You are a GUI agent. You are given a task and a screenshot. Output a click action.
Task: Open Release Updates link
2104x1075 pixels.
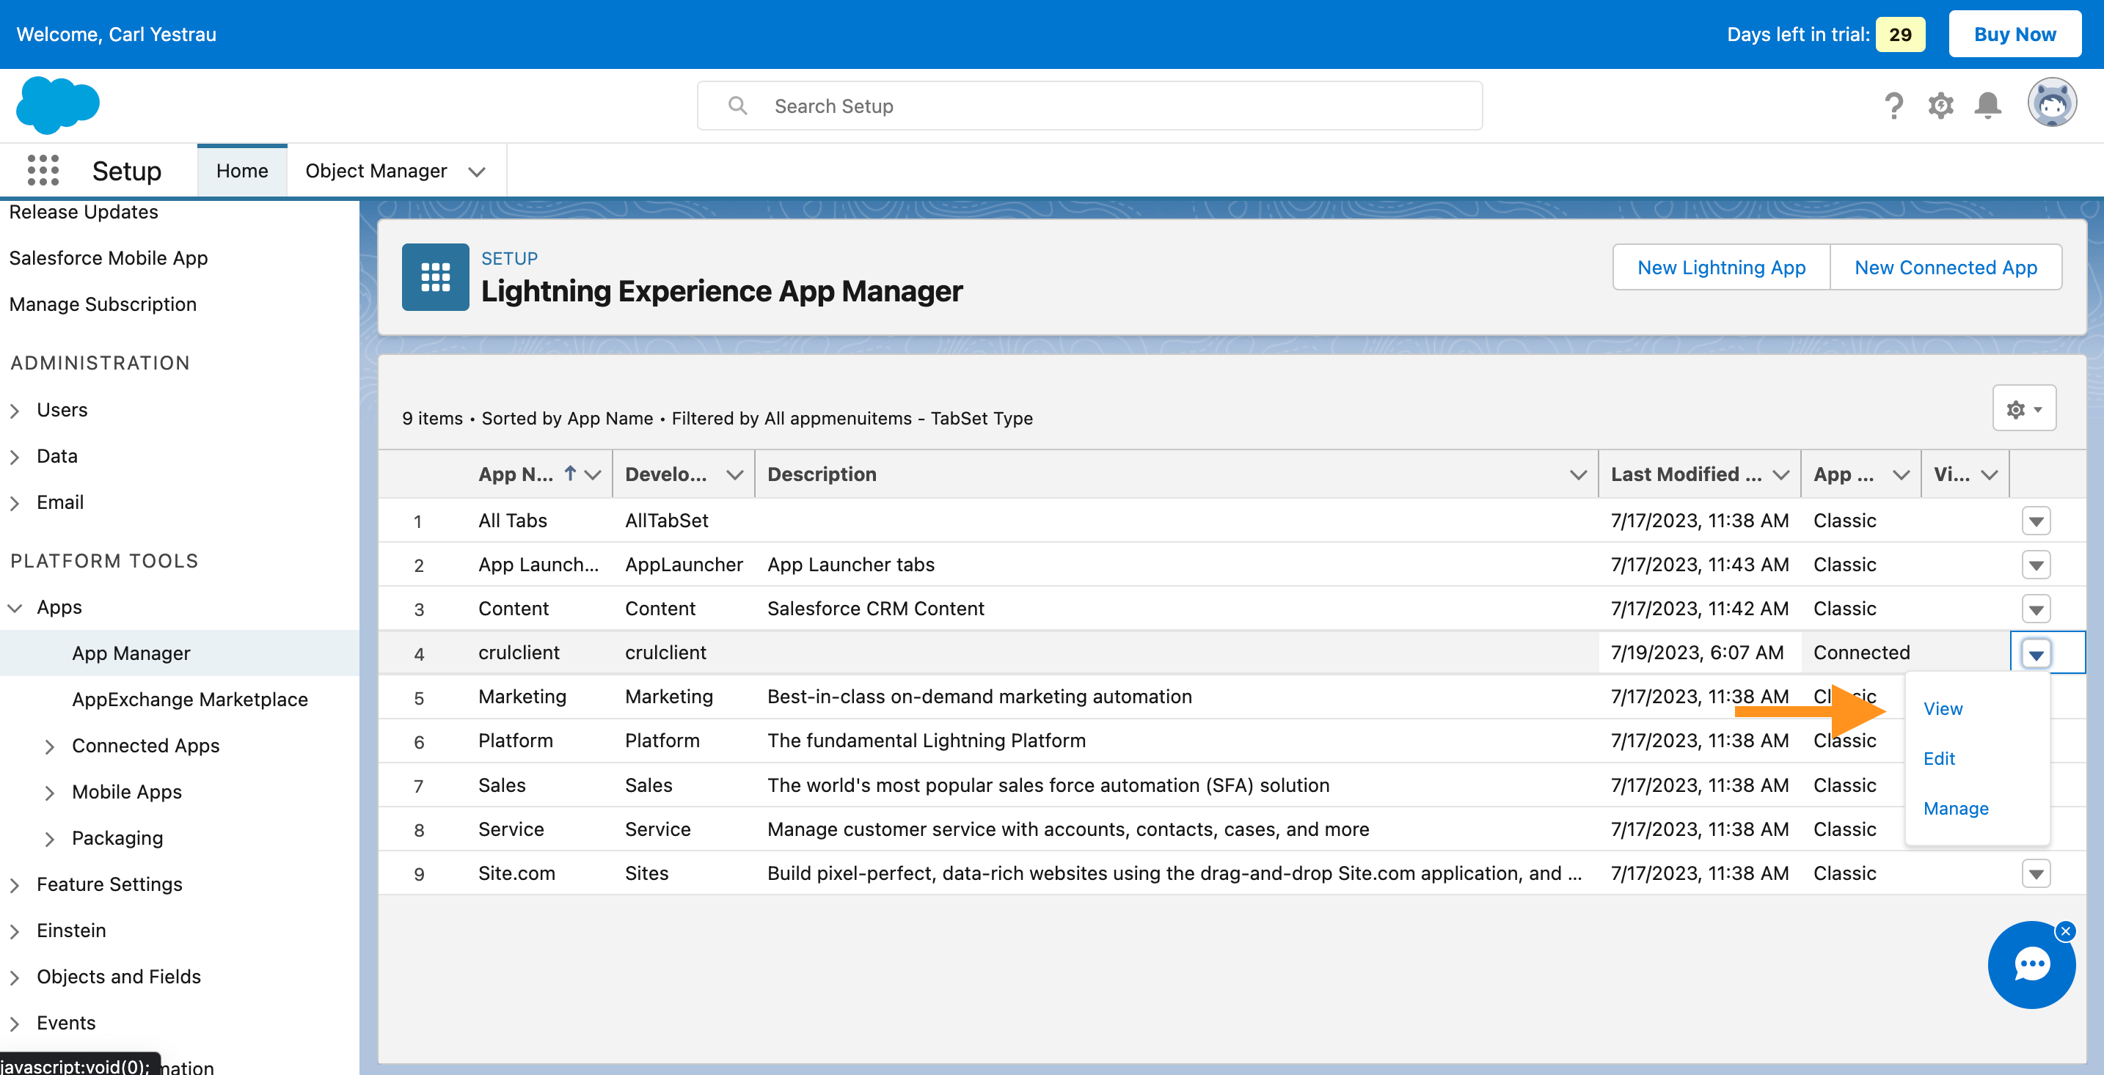84,212
